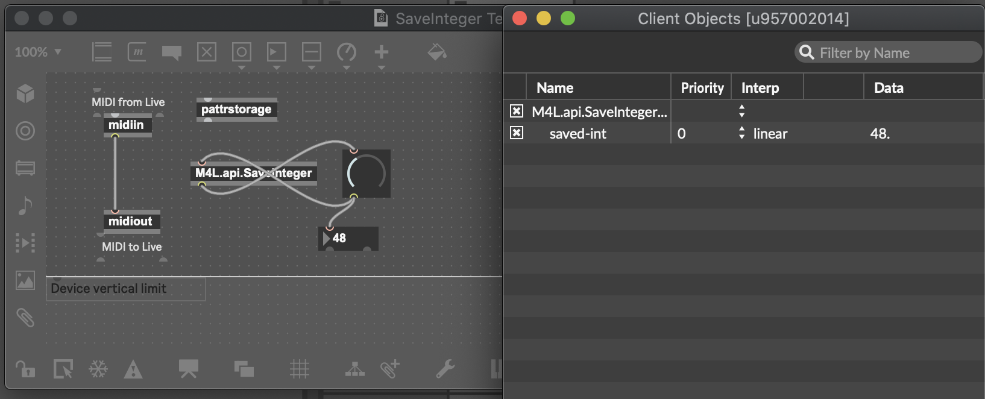The image size is (985, 399).
Task: Open the Objects cube browser in left sidebar
Action: (x=25, y=93)
